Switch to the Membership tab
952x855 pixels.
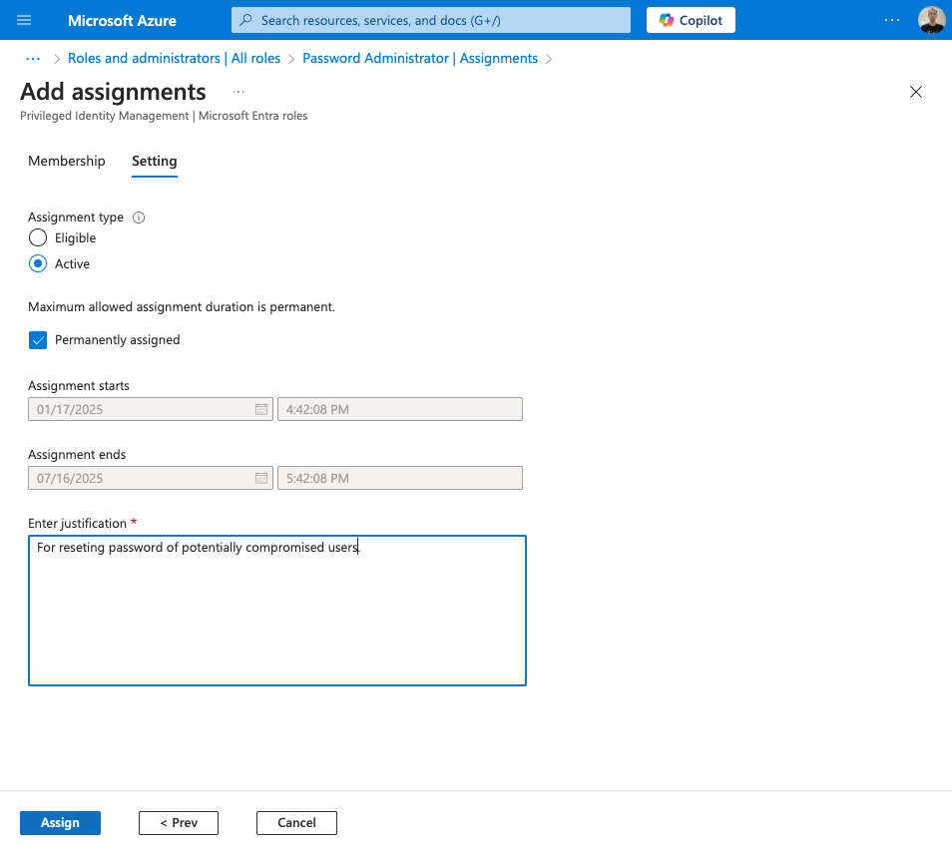pyautogui.click(x=67, y=161)
